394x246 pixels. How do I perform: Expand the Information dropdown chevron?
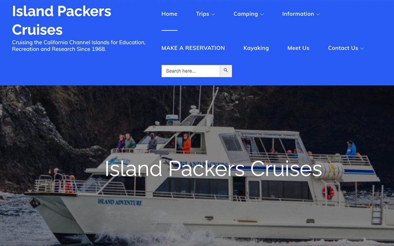pos(318,14)
